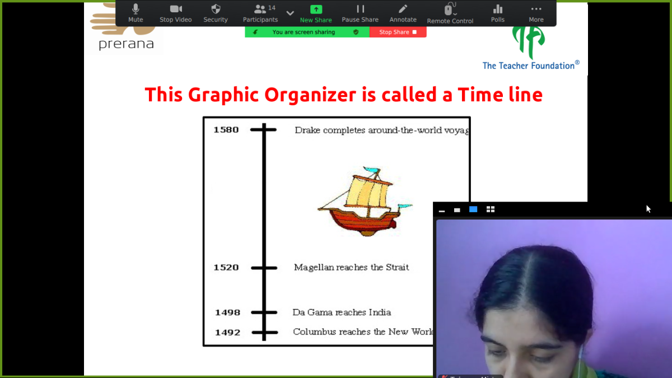This screenshot has width=672, height=378.
Task: Open the Annotate pencil tool
Action: pyautogui.click(x=403, y=13)
